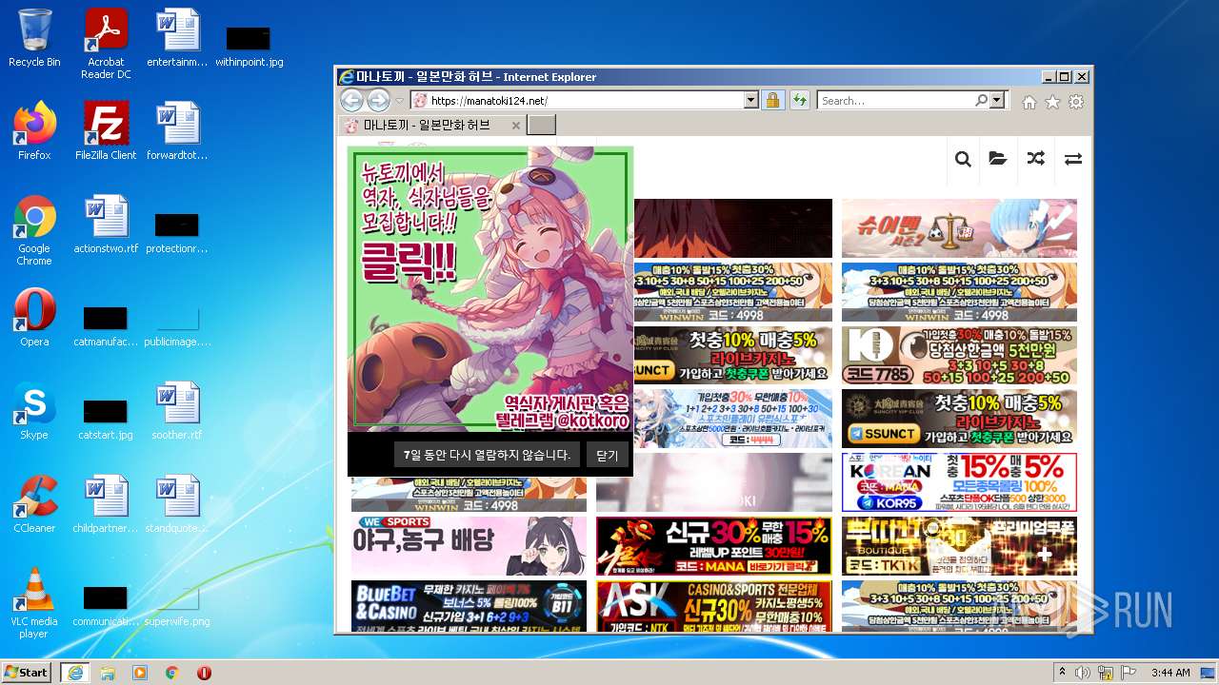The image size is (1219, 685).
Task: Open the media player taskbar icon
Action: [140, 672]
